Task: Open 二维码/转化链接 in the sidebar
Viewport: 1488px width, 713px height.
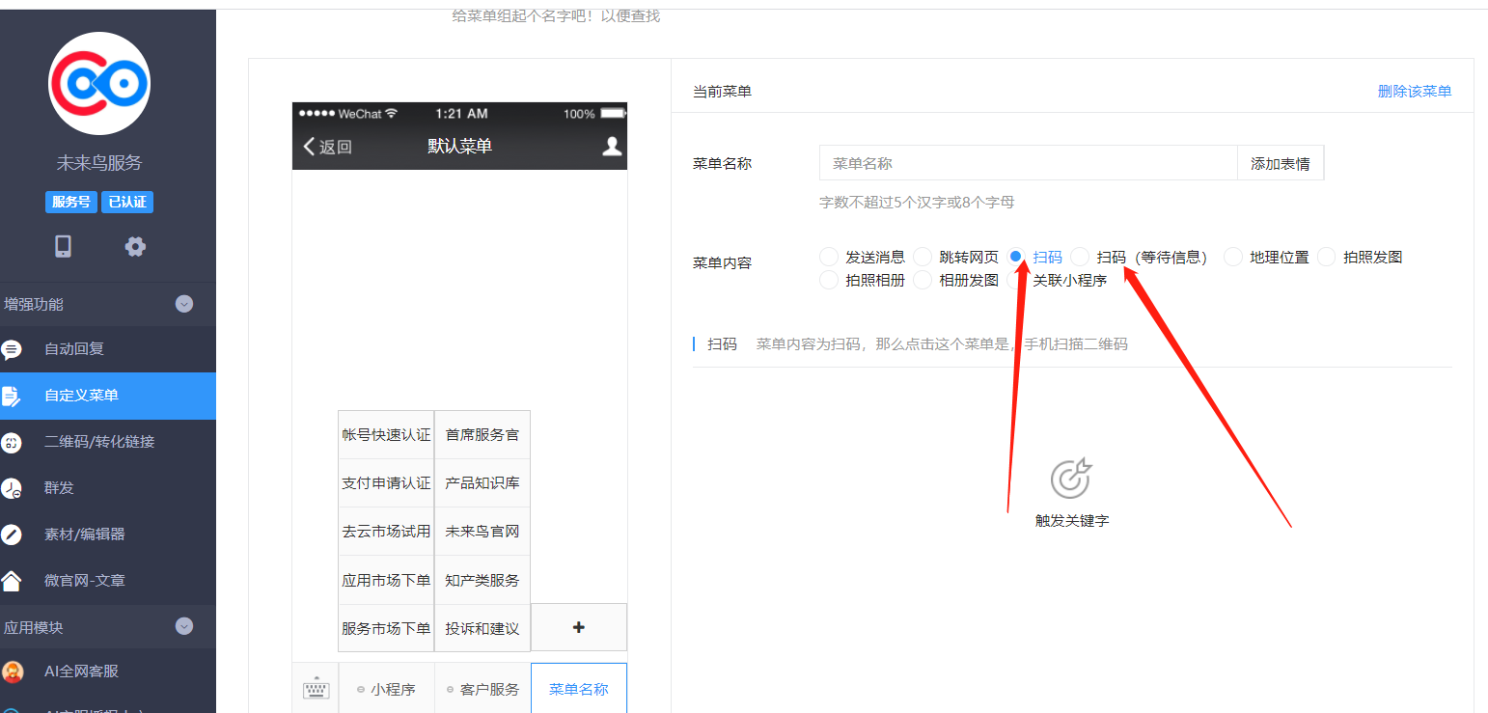Action: [x=99, y=442]
